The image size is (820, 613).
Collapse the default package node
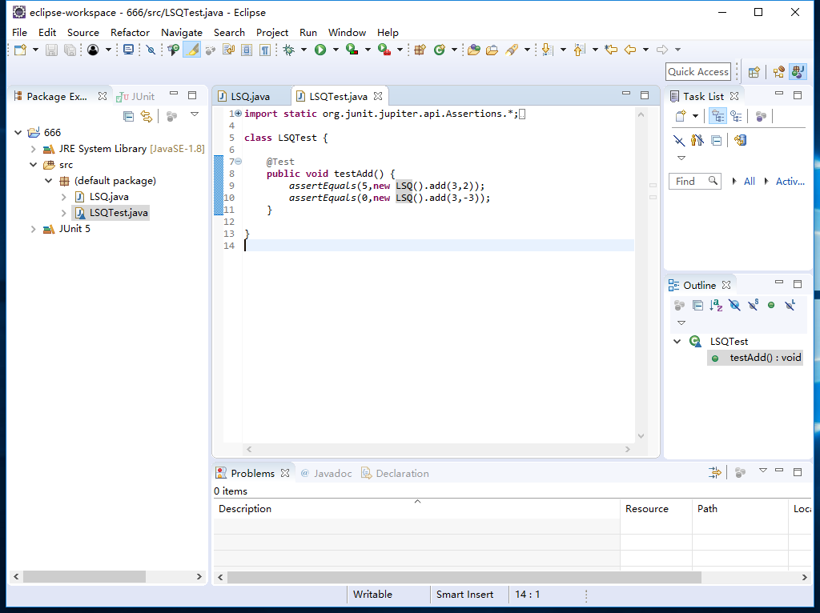49,181
